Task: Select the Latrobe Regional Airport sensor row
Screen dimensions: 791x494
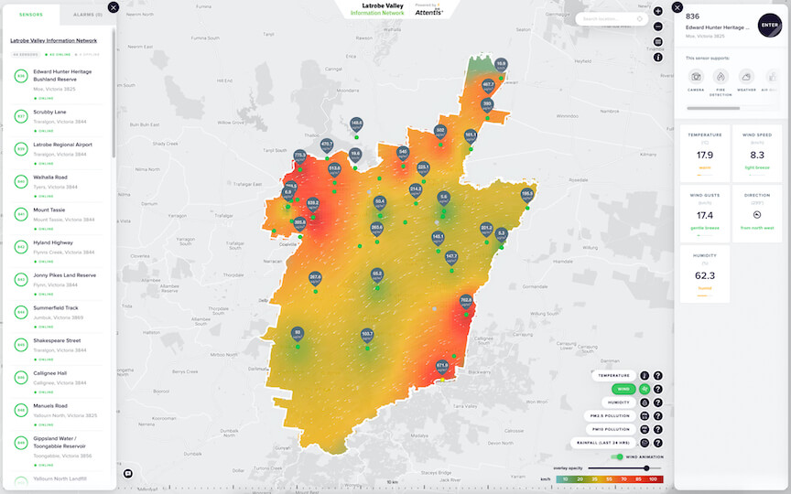Action: pos(57,154)
